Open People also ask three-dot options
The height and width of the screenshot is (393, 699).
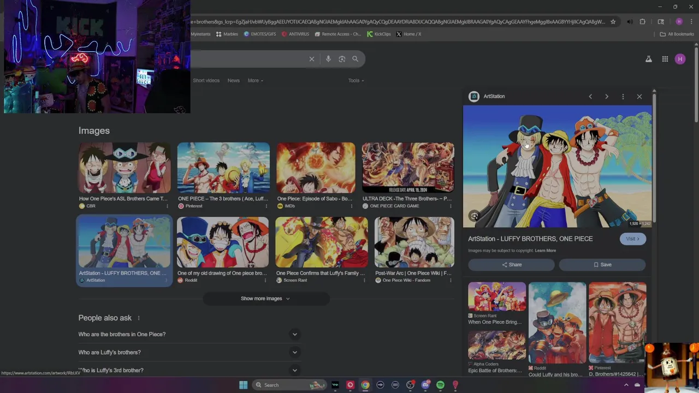pyautogui.click(x=139, y=318)
